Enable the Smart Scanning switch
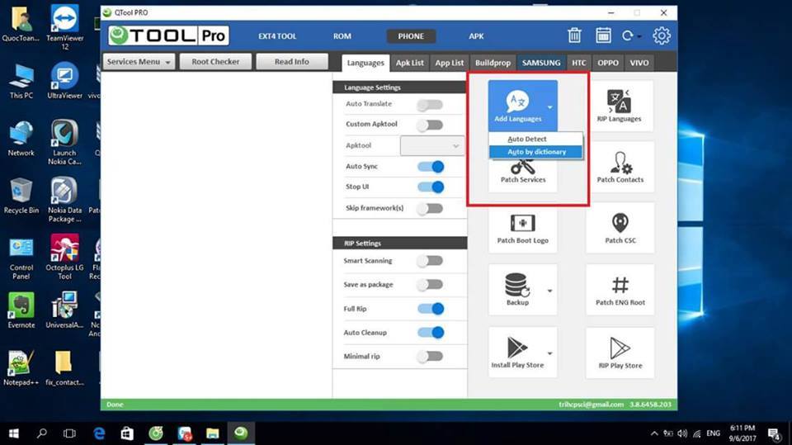The width and height of the screenshot is (792, 445). (x=430, y=261)
